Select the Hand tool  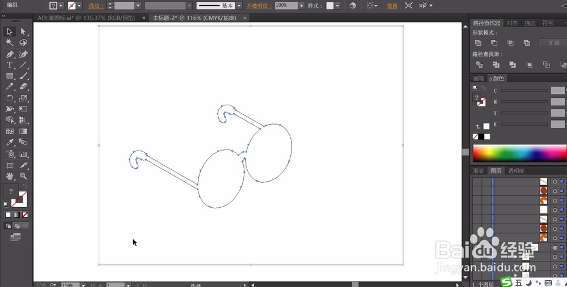[10, 176]
